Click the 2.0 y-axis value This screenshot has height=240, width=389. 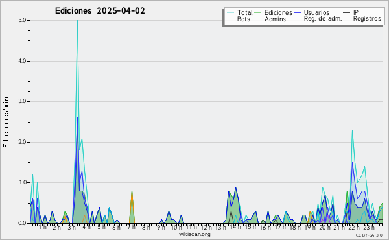22,142
